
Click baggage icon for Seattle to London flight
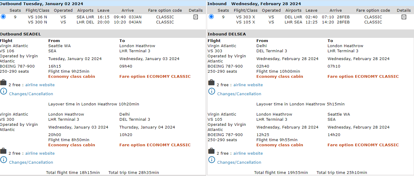(3, 83)
